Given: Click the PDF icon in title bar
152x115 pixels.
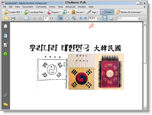Looking at the screenshot, I should (3, 3).
